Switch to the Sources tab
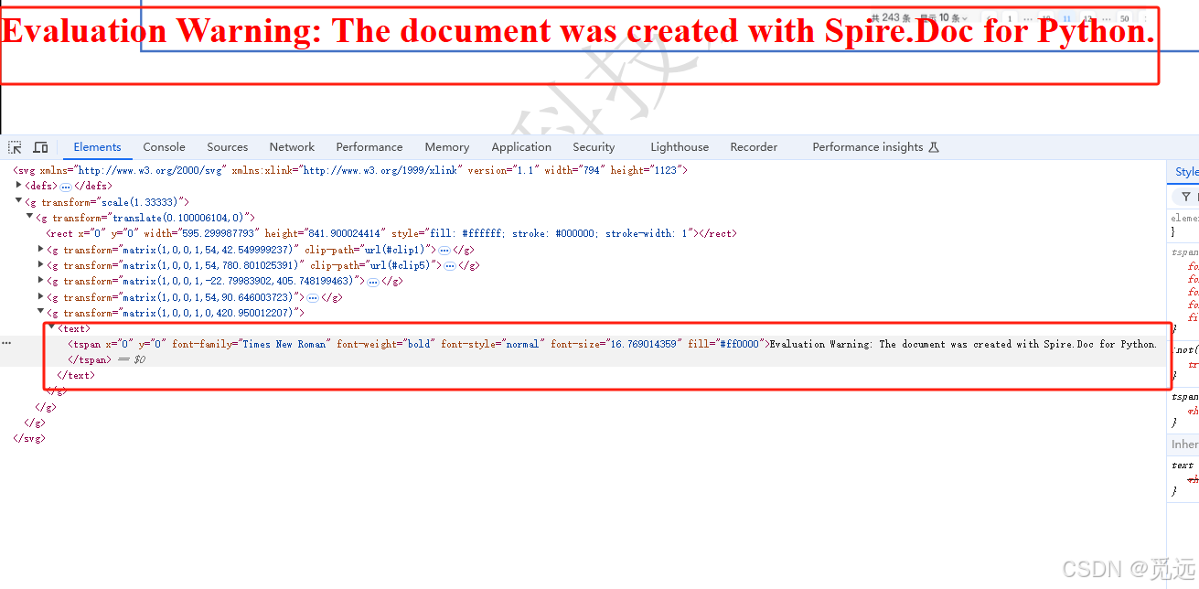 tap(228, 147)
